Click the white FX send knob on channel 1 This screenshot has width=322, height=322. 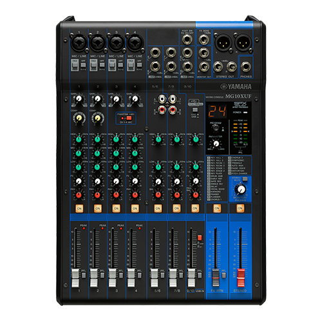point(79,181)
